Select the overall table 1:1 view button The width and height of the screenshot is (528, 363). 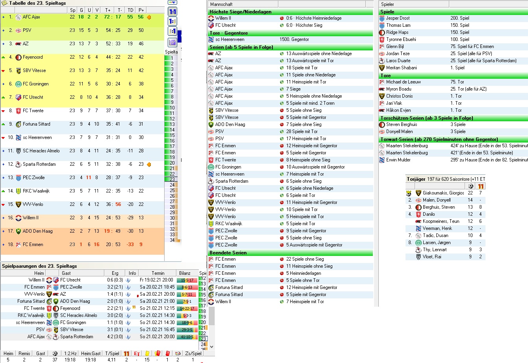[172, 12]
